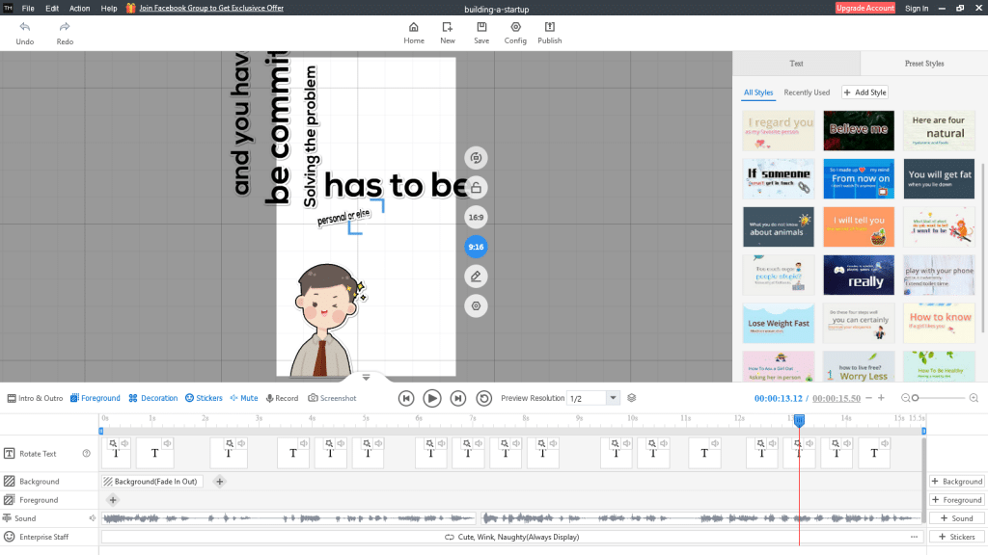Click the Add Style button
This screenshot has height=555, width=988.
(864, 92)
